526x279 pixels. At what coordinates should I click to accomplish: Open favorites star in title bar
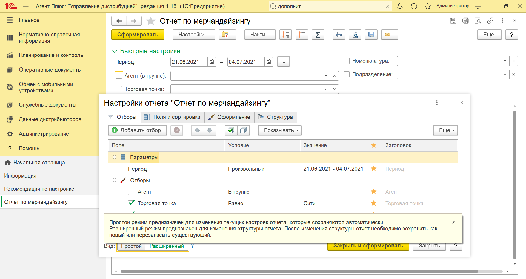(428, 6)
